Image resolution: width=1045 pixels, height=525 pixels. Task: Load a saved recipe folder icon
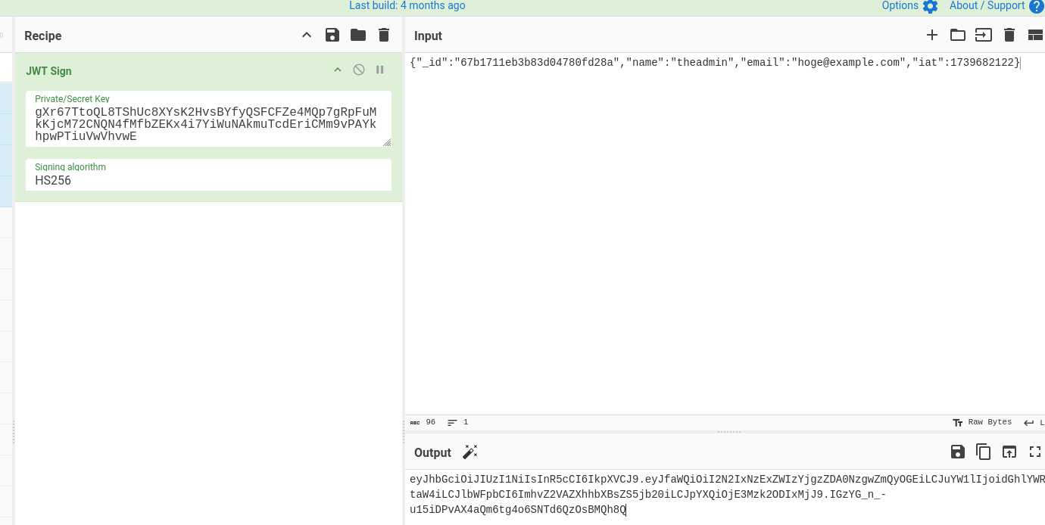click(357, 36)
